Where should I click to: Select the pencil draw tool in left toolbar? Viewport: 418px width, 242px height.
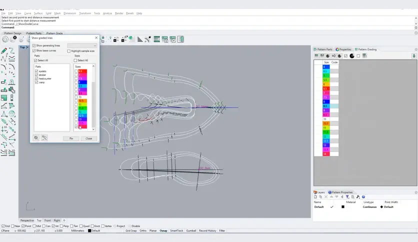coord(3,50)
